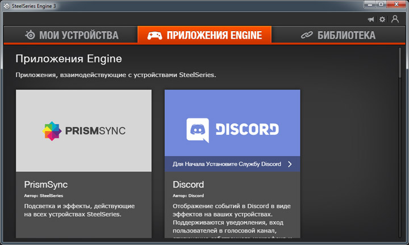Minimize the SteelSeries Engine 3 window
The width and height of the screenshot is (409, 245).
point(370,5)
